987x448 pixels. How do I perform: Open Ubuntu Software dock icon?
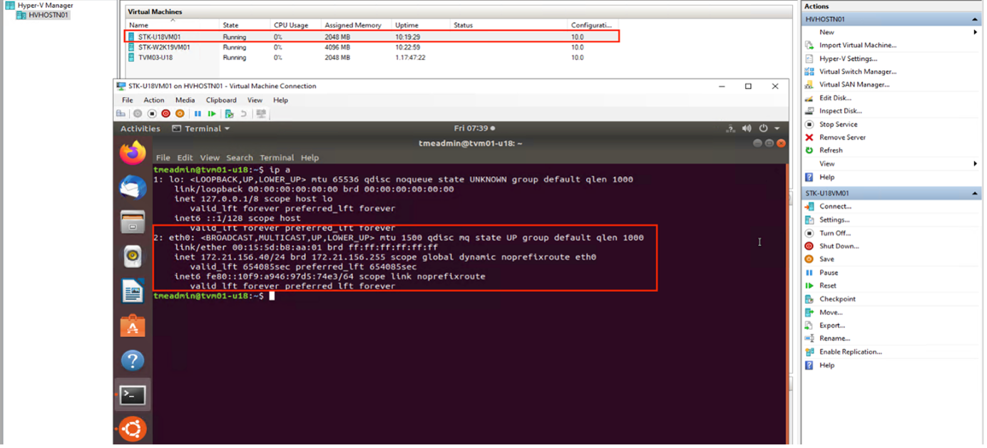pyautogui.click(x=133, y=325)
